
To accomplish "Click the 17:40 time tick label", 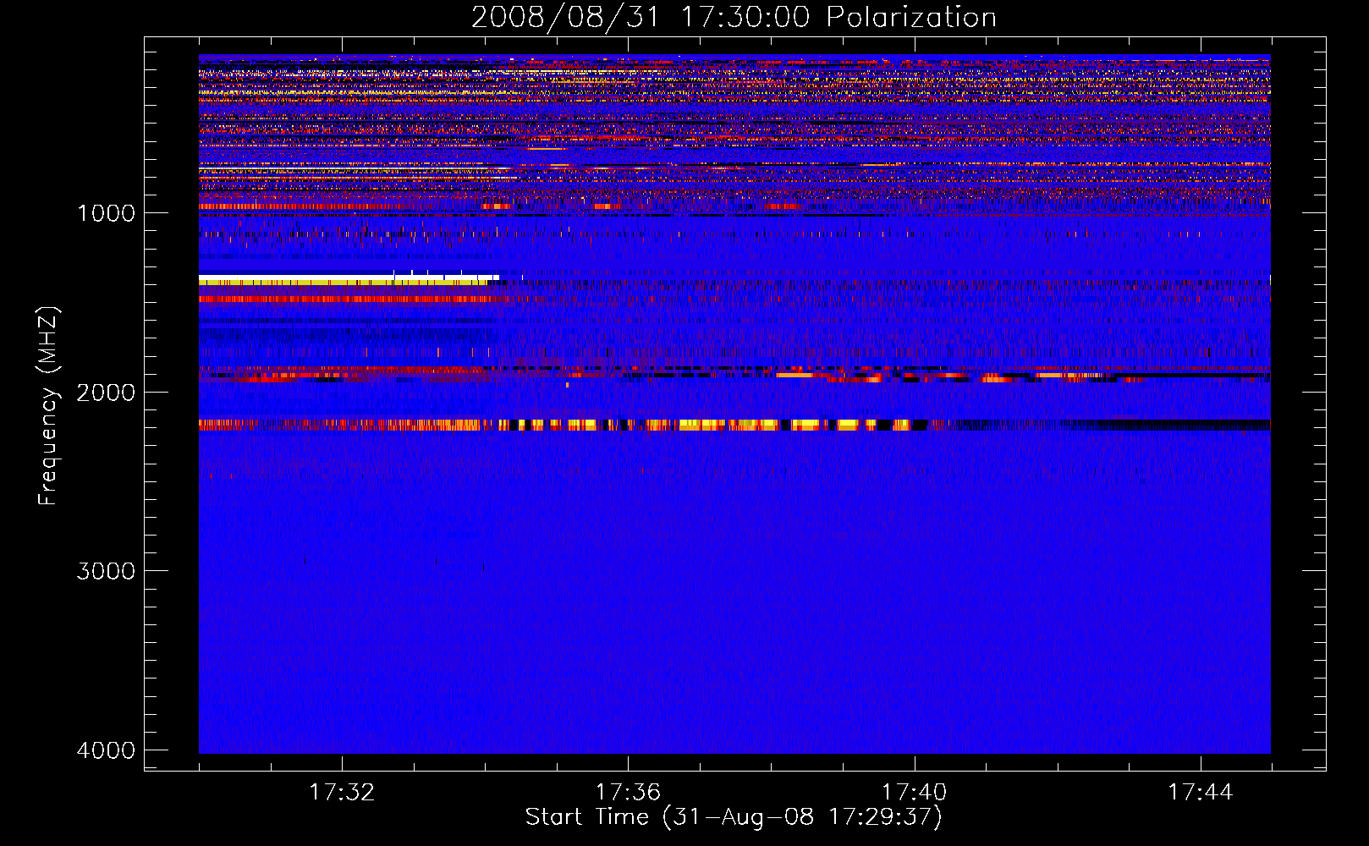I will click(915, 793).
